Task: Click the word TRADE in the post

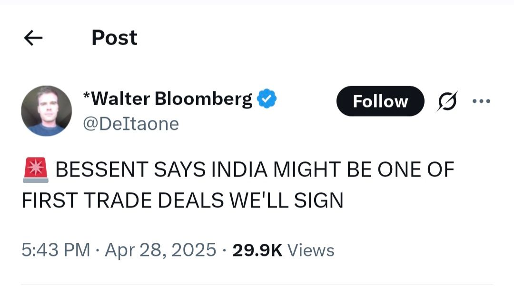Action: (x=122, y=200)
